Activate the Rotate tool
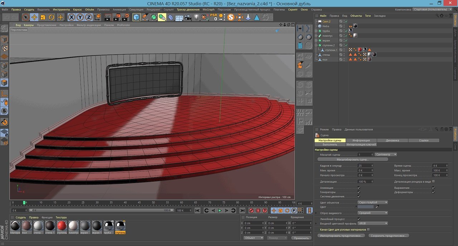 [52, 17]
